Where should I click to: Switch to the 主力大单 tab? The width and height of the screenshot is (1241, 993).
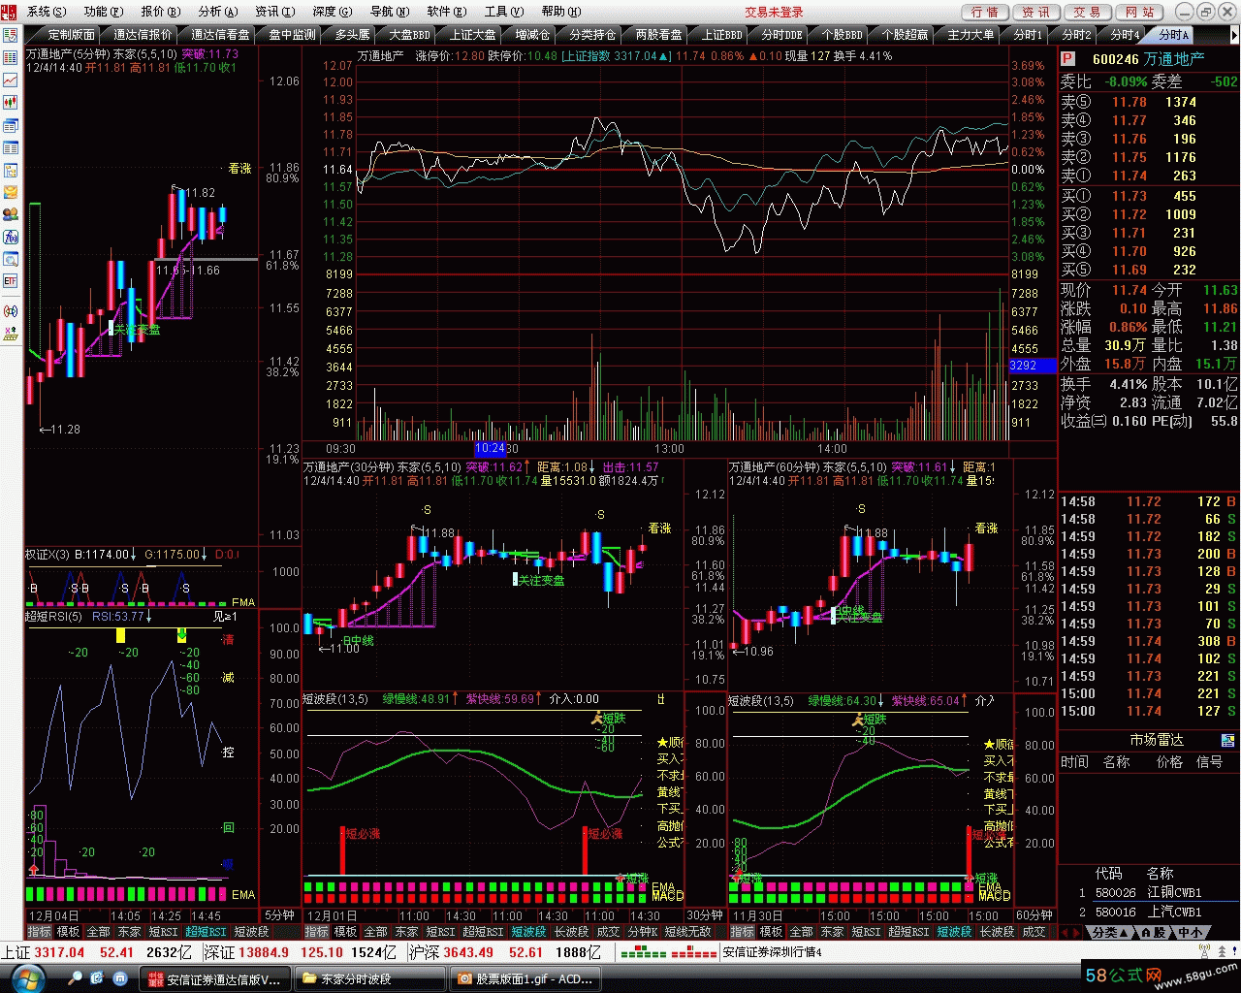tap(971, 34)
